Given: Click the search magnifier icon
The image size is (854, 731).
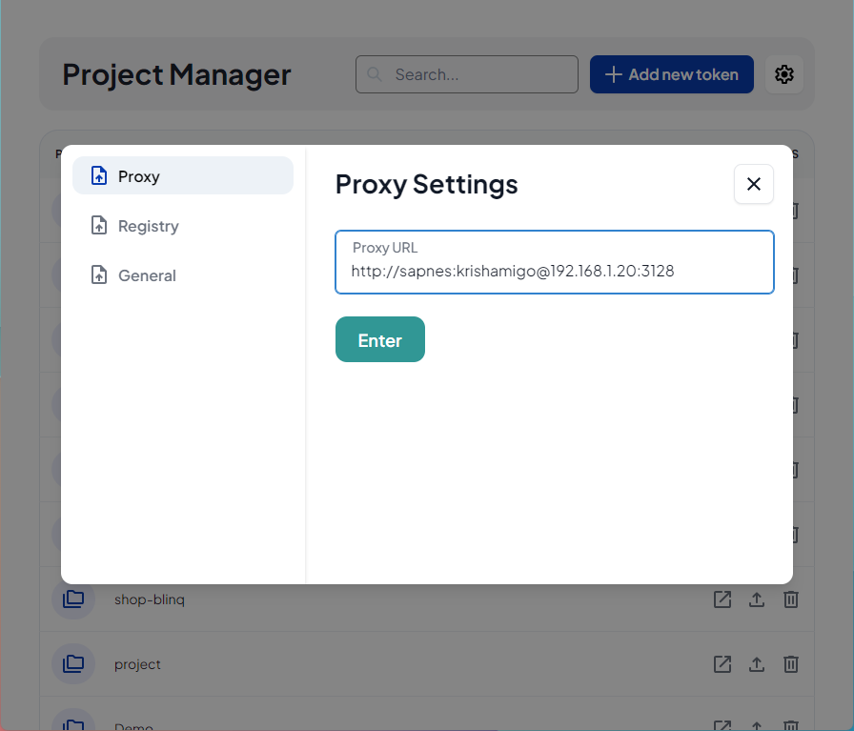Looking at the screenshot, I should point(374,73).
